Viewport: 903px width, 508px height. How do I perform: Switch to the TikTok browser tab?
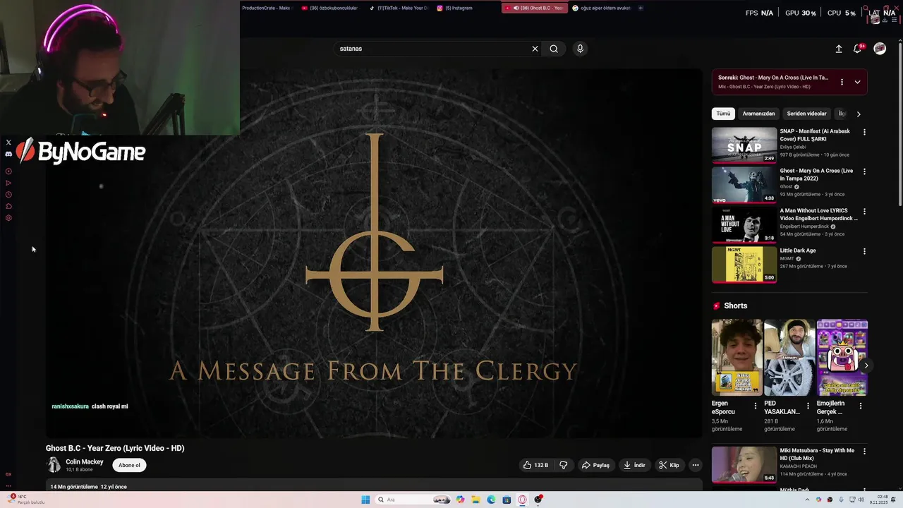(x=399, y=8)
